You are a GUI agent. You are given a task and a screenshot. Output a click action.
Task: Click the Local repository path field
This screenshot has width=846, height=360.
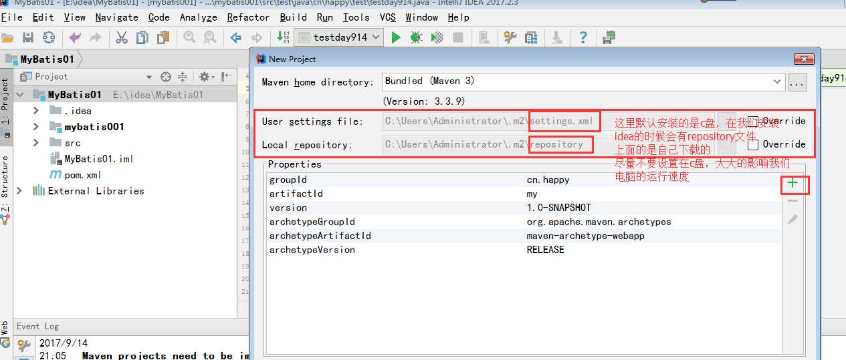click(x=548, y=144)
